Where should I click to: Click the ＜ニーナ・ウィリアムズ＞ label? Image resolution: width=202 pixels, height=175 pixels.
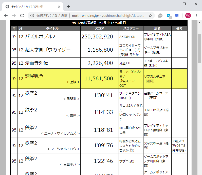coord(60,134)
